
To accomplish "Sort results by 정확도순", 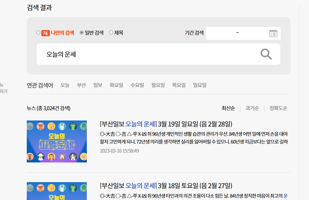I will [x=278, y=108].
